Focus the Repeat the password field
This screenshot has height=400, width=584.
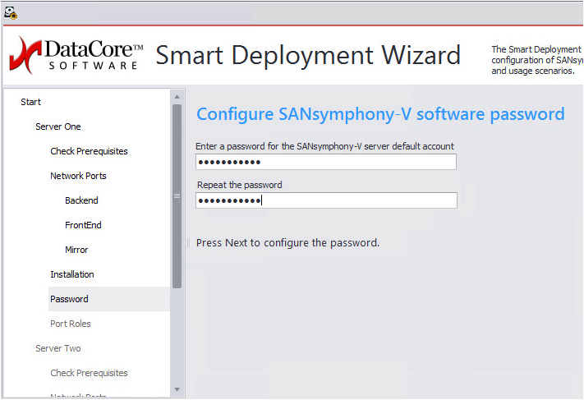326,200
